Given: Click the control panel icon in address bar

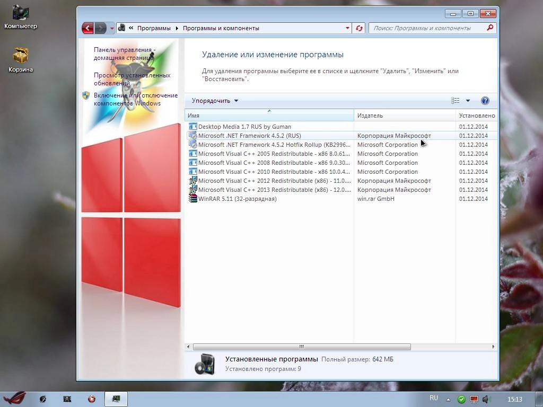Looking at the screenshot, I should pyautogui.click(x=121, y=28).
